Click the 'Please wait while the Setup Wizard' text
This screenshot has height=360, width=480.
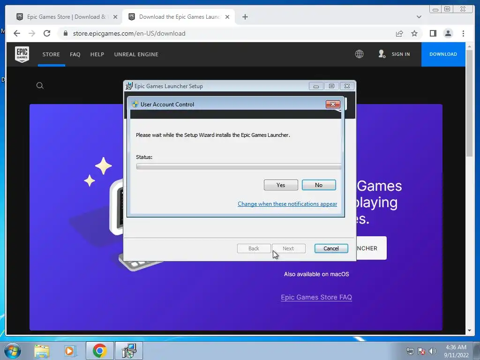coord(213,135)
